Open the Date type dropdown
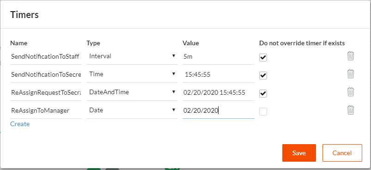Screen dimensions: 371x170 (x=132, y=110)
